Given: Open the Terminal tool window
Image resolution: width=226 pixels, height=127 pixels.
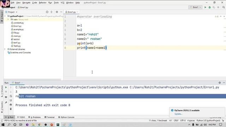Looking at the screenshot, I should [49, 117].
